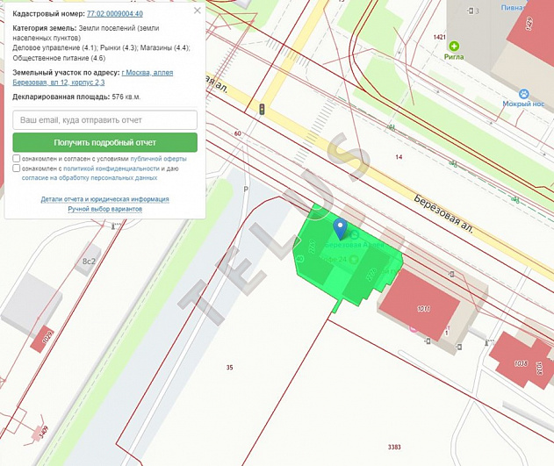Screen dimensions: 554x466
Task: Click parcel number 35 label
Action: (x=230, y=368)
